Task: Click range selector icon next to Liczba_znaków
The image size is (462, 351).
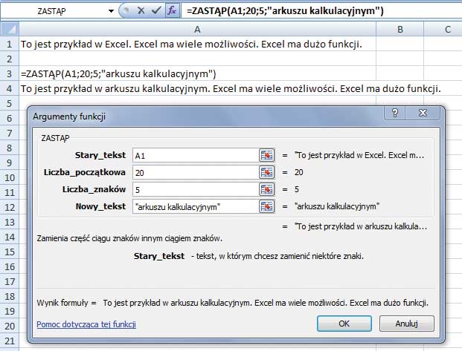Action: pos(267,189)
